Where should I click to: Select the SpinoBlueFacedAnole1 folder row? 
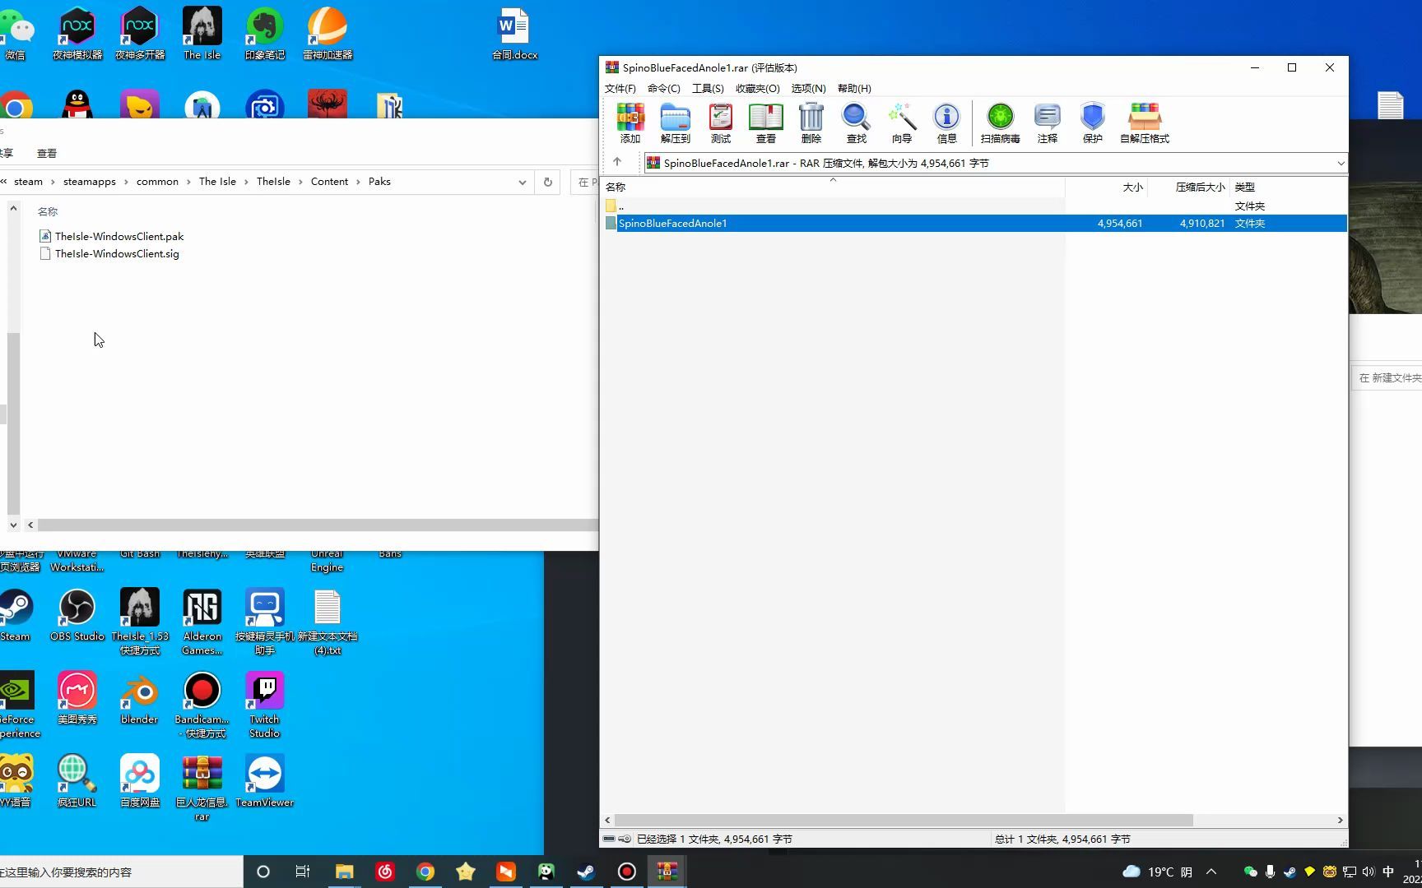pos(975,223)
